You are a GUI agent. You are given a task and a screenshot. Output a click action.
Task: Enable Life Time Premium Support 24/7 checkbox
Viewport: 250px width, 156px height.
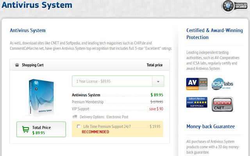point(79,126)
